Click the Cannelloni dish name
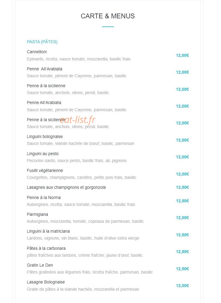The height and width of the screenshot is (303, 221). (37, 52)
